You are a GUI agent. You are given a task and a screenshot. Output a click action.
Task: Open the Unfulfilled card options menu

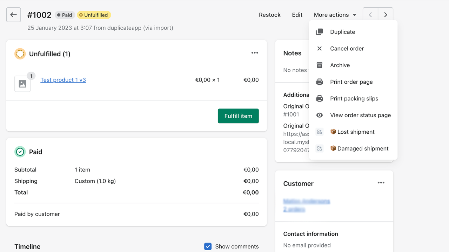pos(255,53)
